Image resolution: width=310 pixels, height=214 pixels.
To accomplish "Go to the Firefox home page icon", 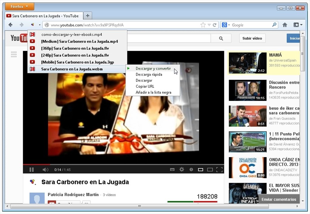I will pos(285,25).
